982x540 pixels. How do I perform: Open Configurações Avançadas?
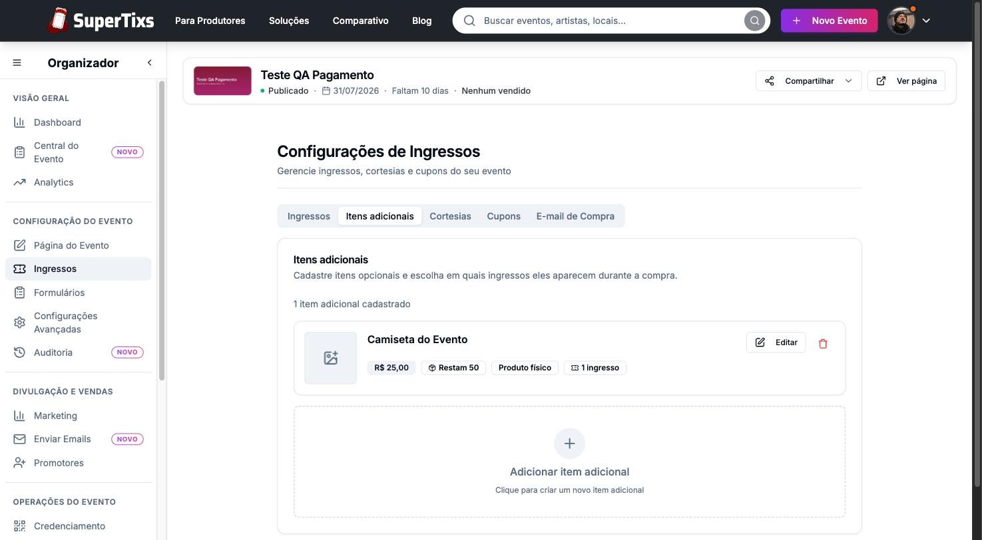78,323
